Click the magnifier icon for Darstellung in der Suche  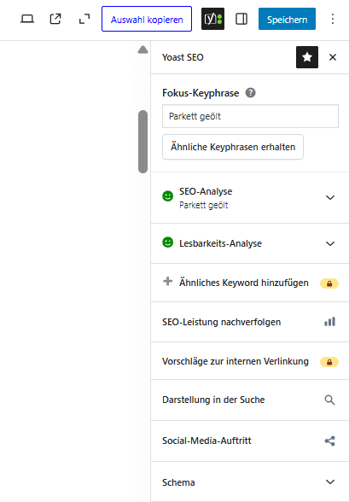pyautogui.click(x=330, y=400)
